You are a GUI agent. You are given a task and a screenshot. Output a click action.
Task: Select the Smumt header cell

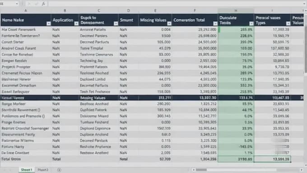(x=128, y=20)
